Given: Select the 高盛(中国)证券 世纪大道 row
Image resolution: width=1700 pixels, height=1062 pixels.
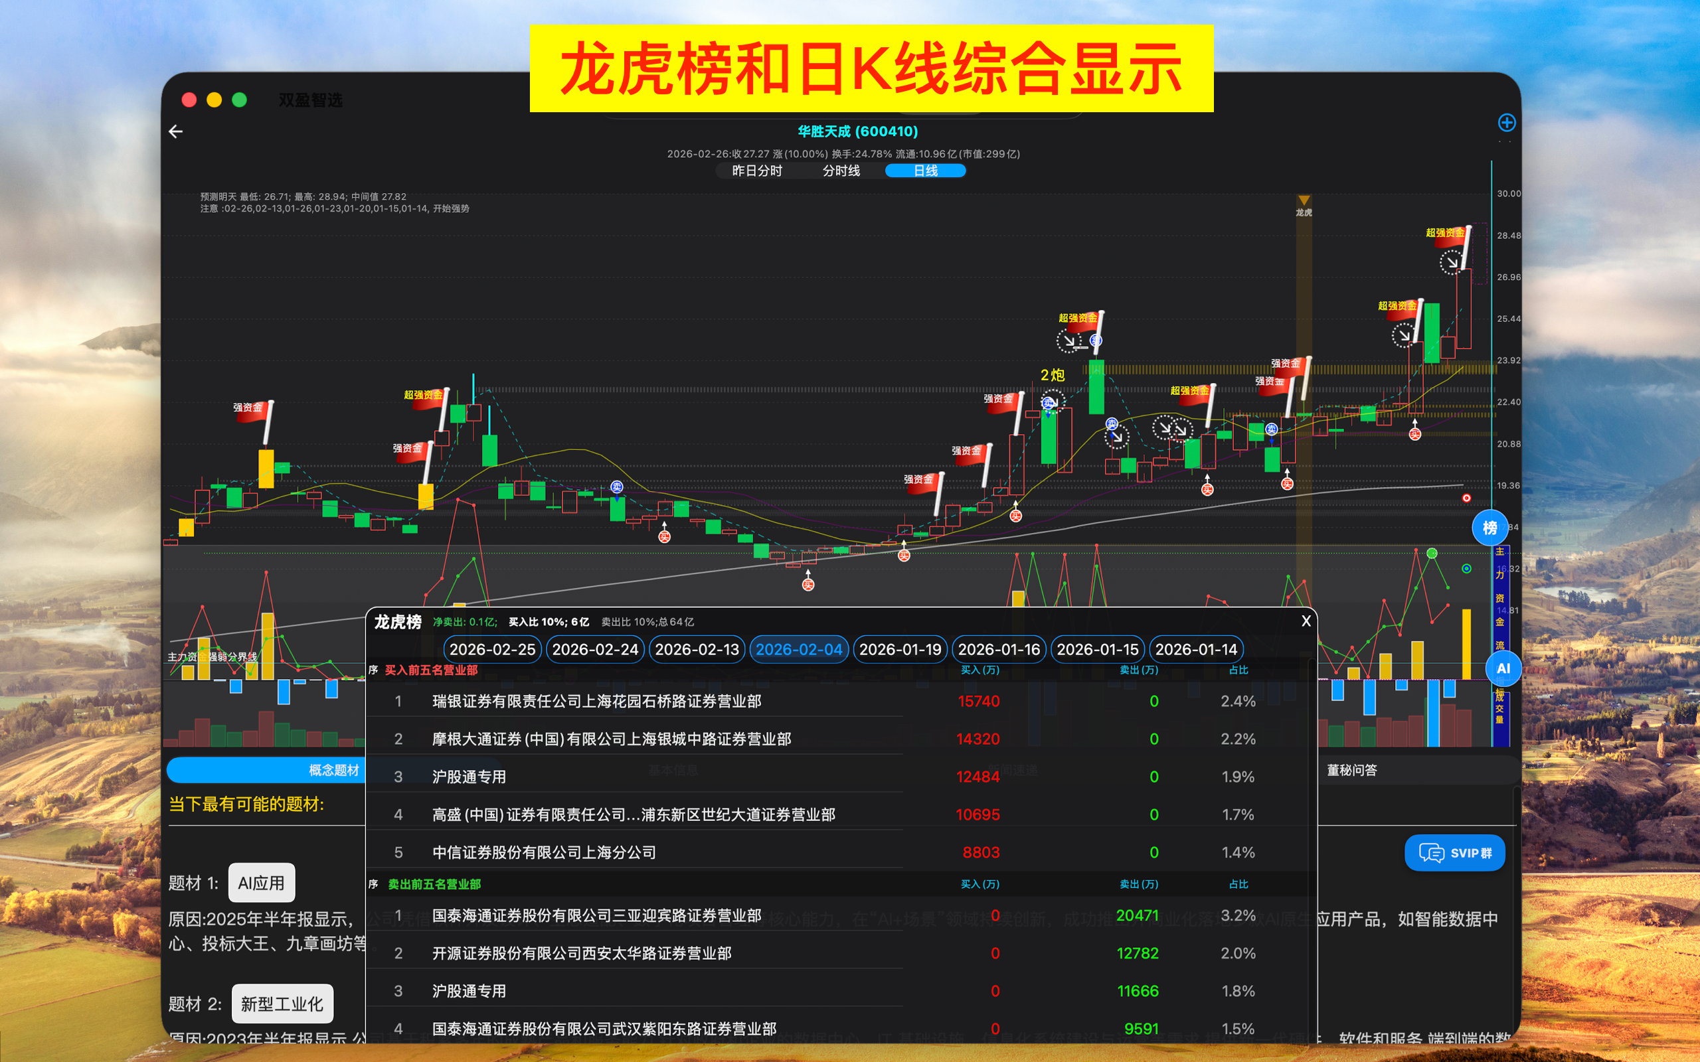Looking at the screenshot, I should point(841,815).
